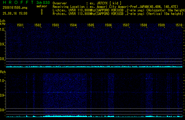Click the Lch 1.0 kHz axis label
Viewport: 185px width, 120px height.
[2, 30]
